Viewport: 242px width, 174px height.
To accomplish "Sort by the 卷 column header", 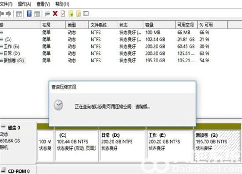I will 20,25.
